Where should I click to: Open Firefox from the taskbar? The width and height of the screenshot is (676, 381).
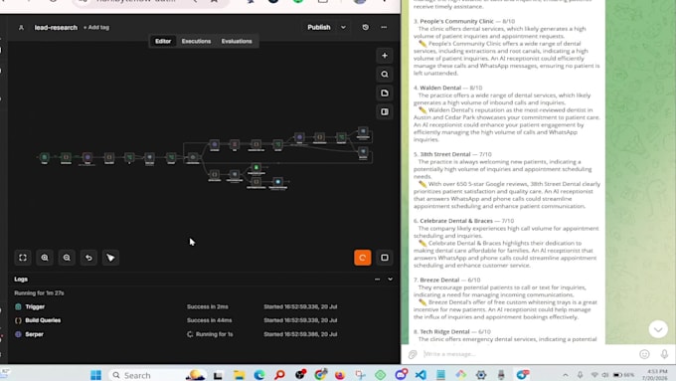pos(340,375)
